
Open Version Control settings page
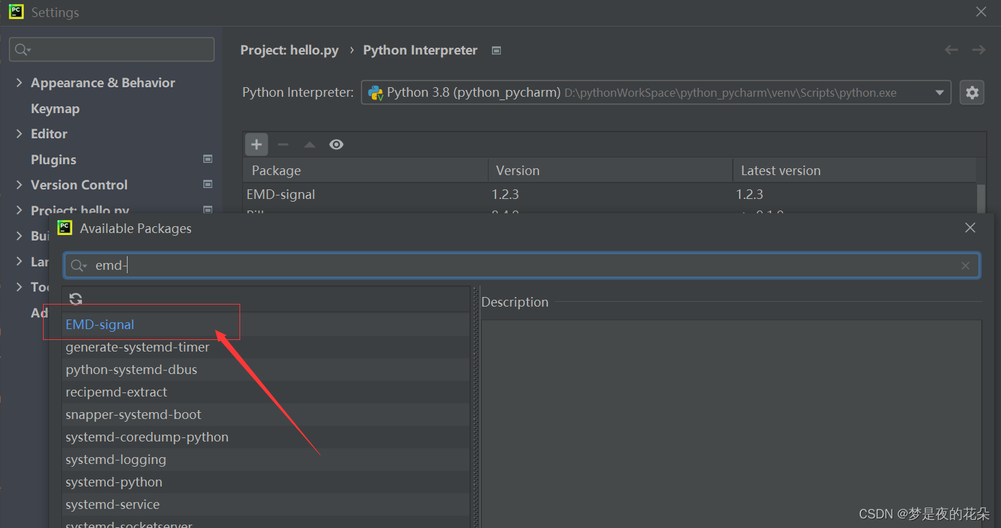[79, 185]
